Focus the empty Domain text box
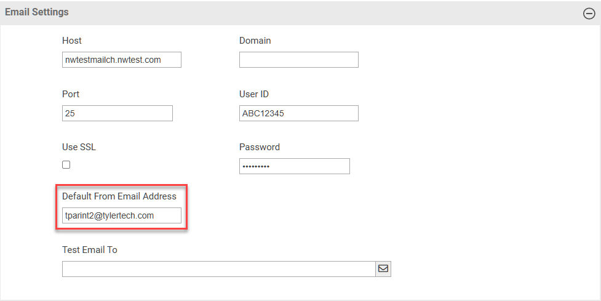Viewport: 601px width, 301px height. point(298,60)
